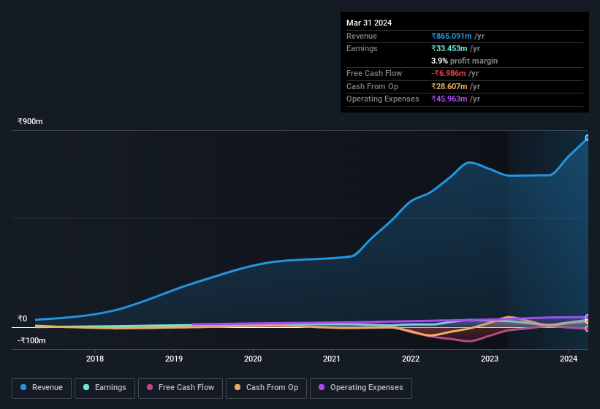
Task: Click the Free Cash Flow endpoint marker
Action: tap(588, 329)
